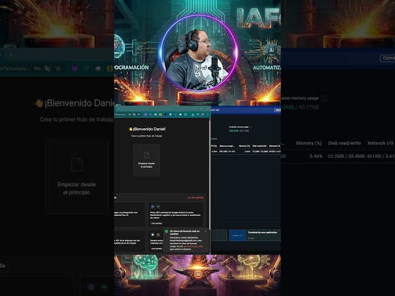
Task: Click the green icon on Pulso SEO card
Action: tap(158, 207)
